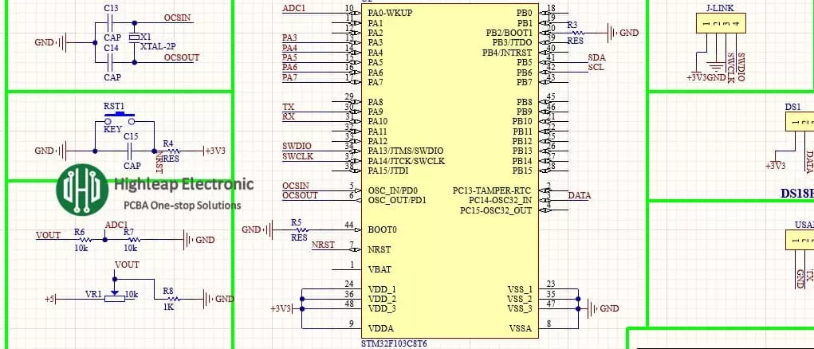
Task: Select the J-LINK connector header
Action: pos(719,25)
